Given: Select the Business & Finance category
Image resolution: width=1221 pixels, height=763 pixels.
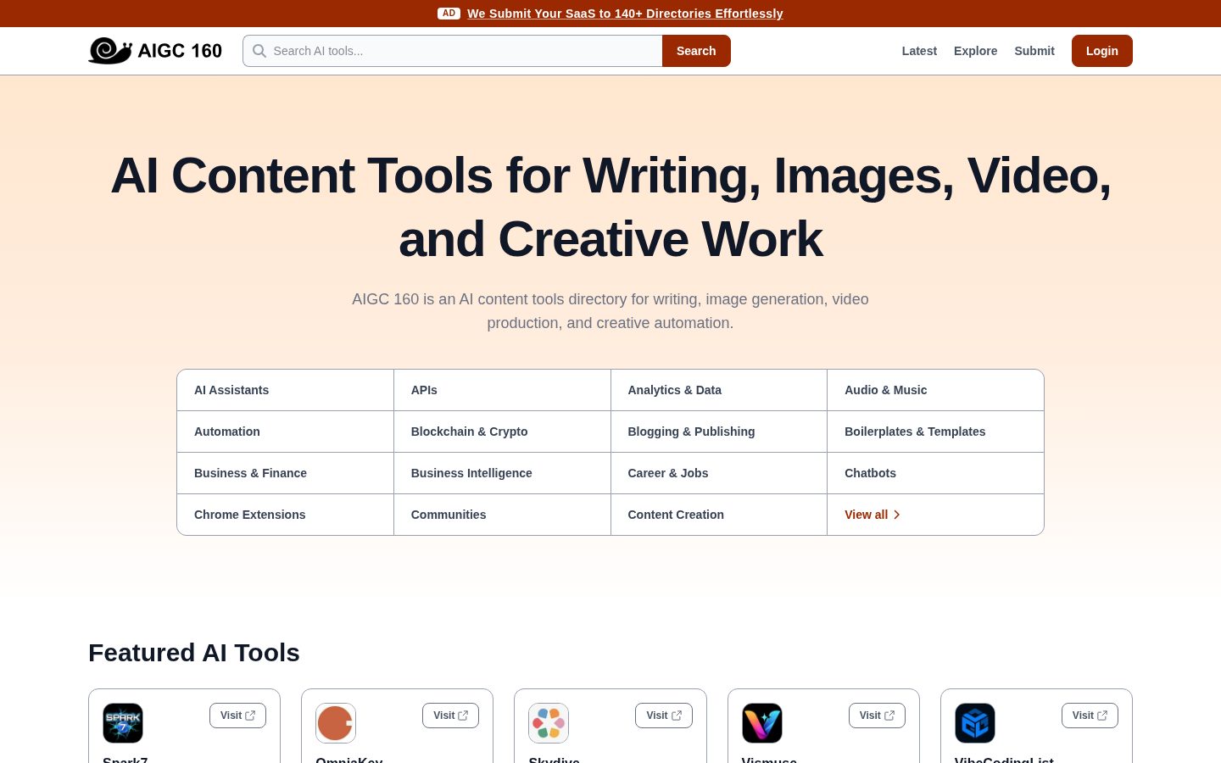Looking at the screenshot, I should click(285, 473).
